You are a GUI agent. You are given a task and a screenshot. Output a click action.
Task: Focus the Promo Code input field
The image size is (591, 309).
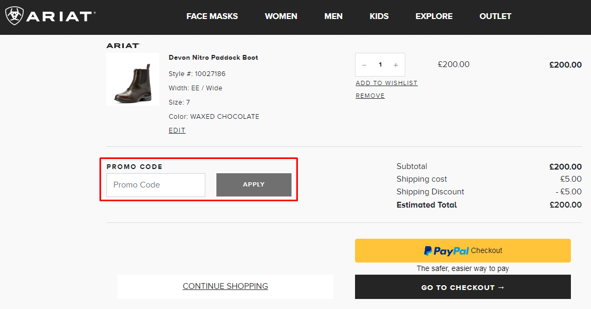(x=156, y=185)
